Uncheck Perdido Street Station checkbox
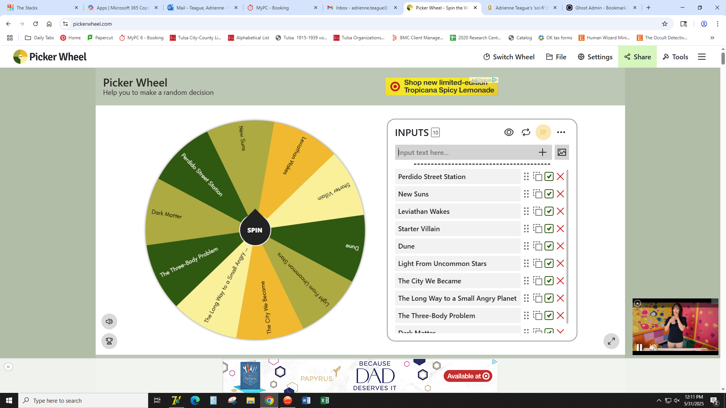The image size is (726, 408). click(549, 176)
